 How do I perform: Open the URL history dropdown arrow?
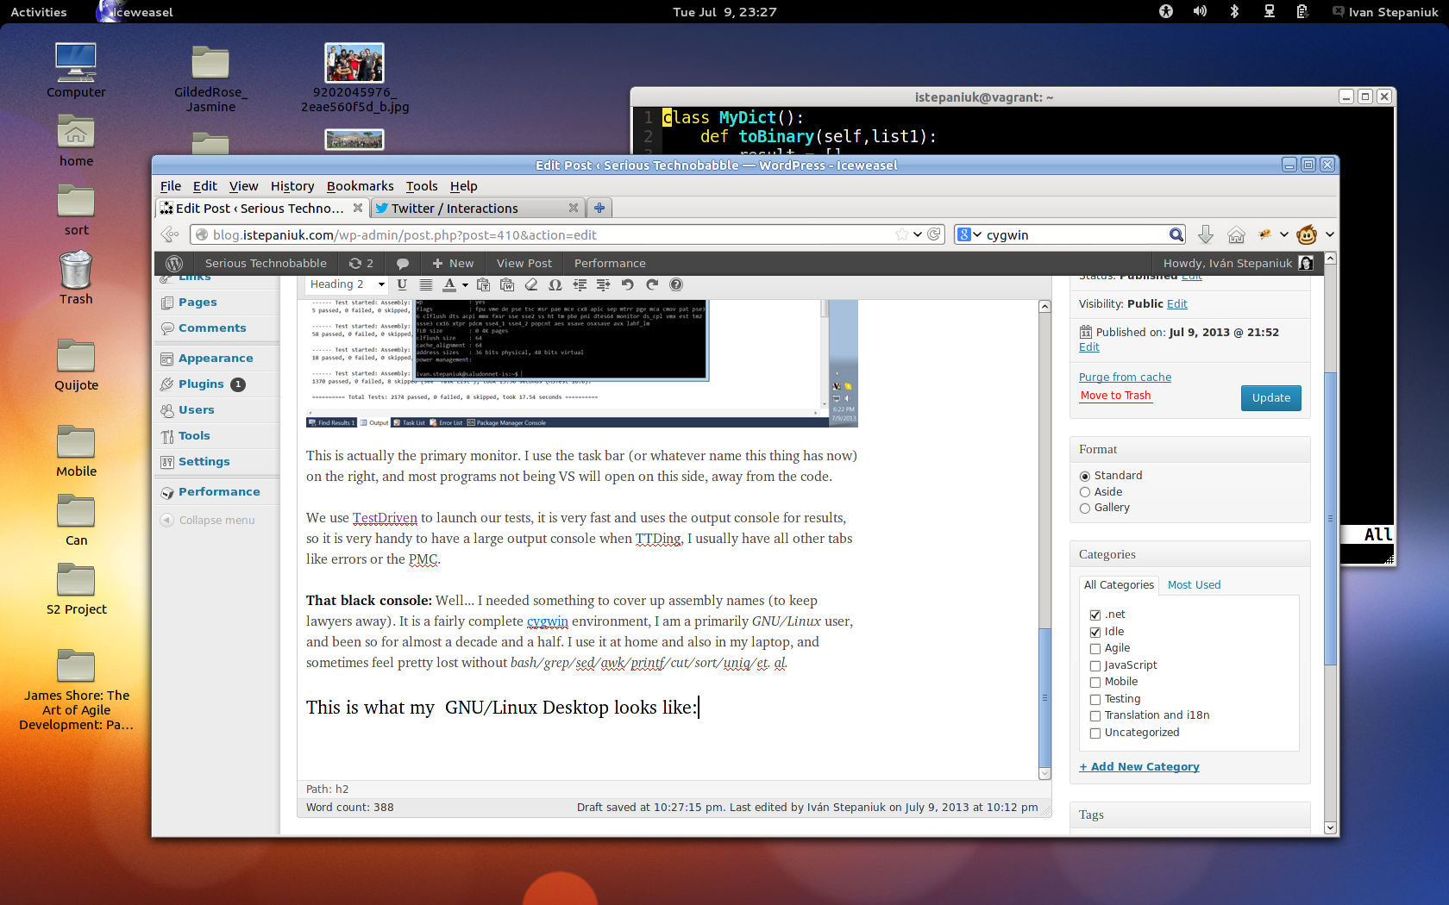tap(918, 234)
